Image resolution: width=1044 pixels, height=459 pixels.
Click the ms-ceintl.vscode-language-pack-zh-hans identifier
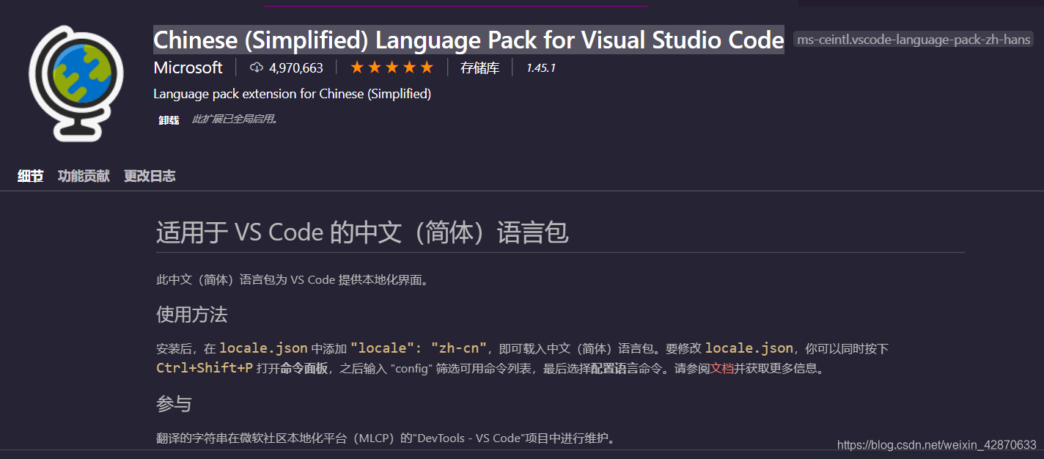tap(914, 40)
